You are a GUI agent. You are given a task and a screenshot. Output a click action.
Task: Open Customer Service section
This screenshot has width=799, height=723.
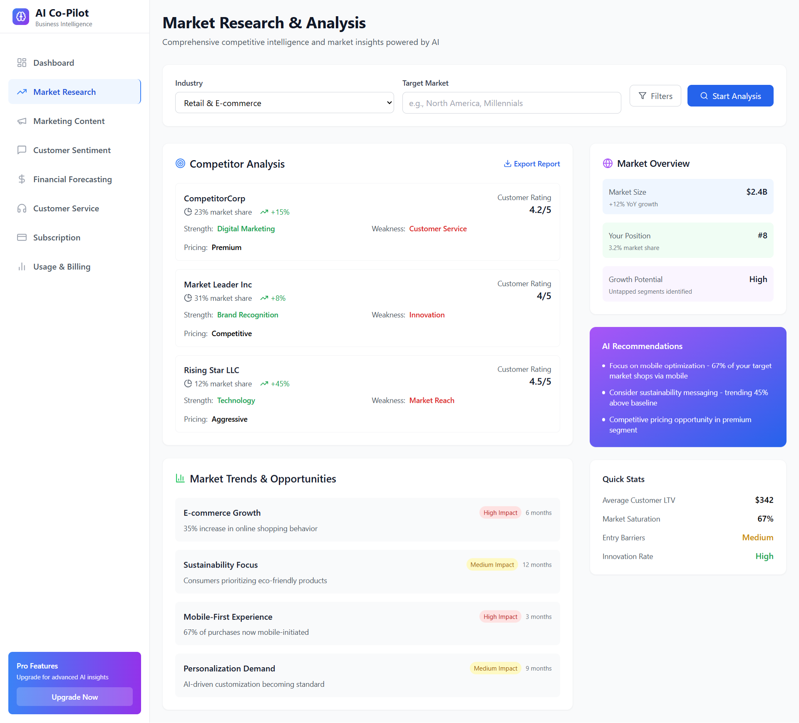tap(74, 208)
